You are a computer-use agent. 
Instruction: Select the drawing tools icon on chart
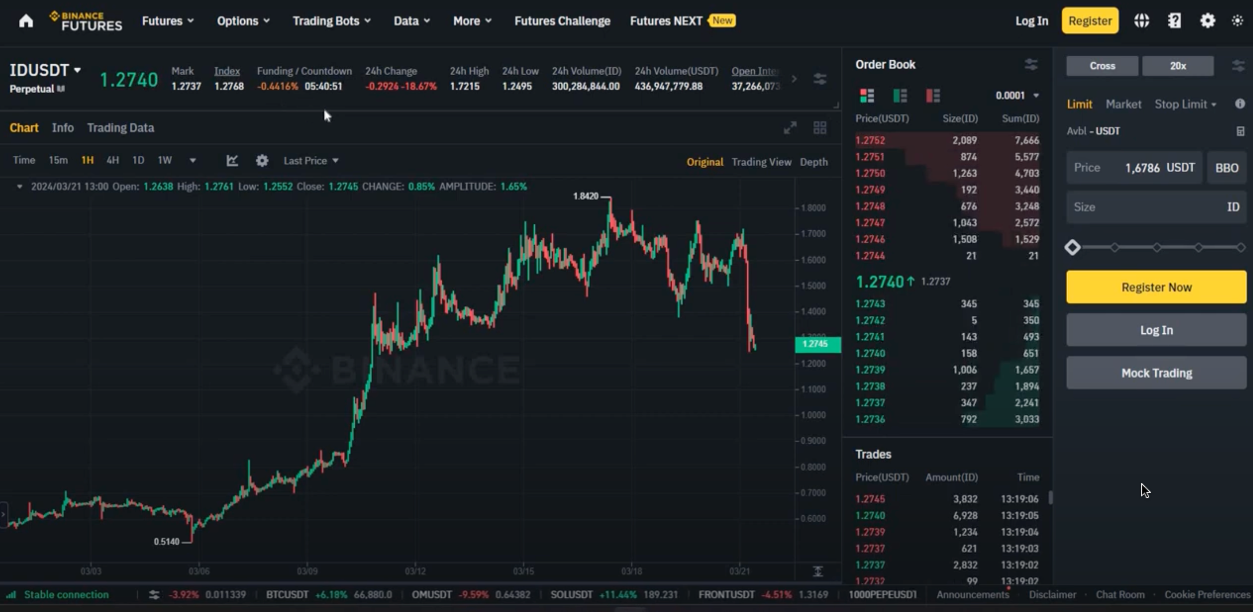point(232,160)
